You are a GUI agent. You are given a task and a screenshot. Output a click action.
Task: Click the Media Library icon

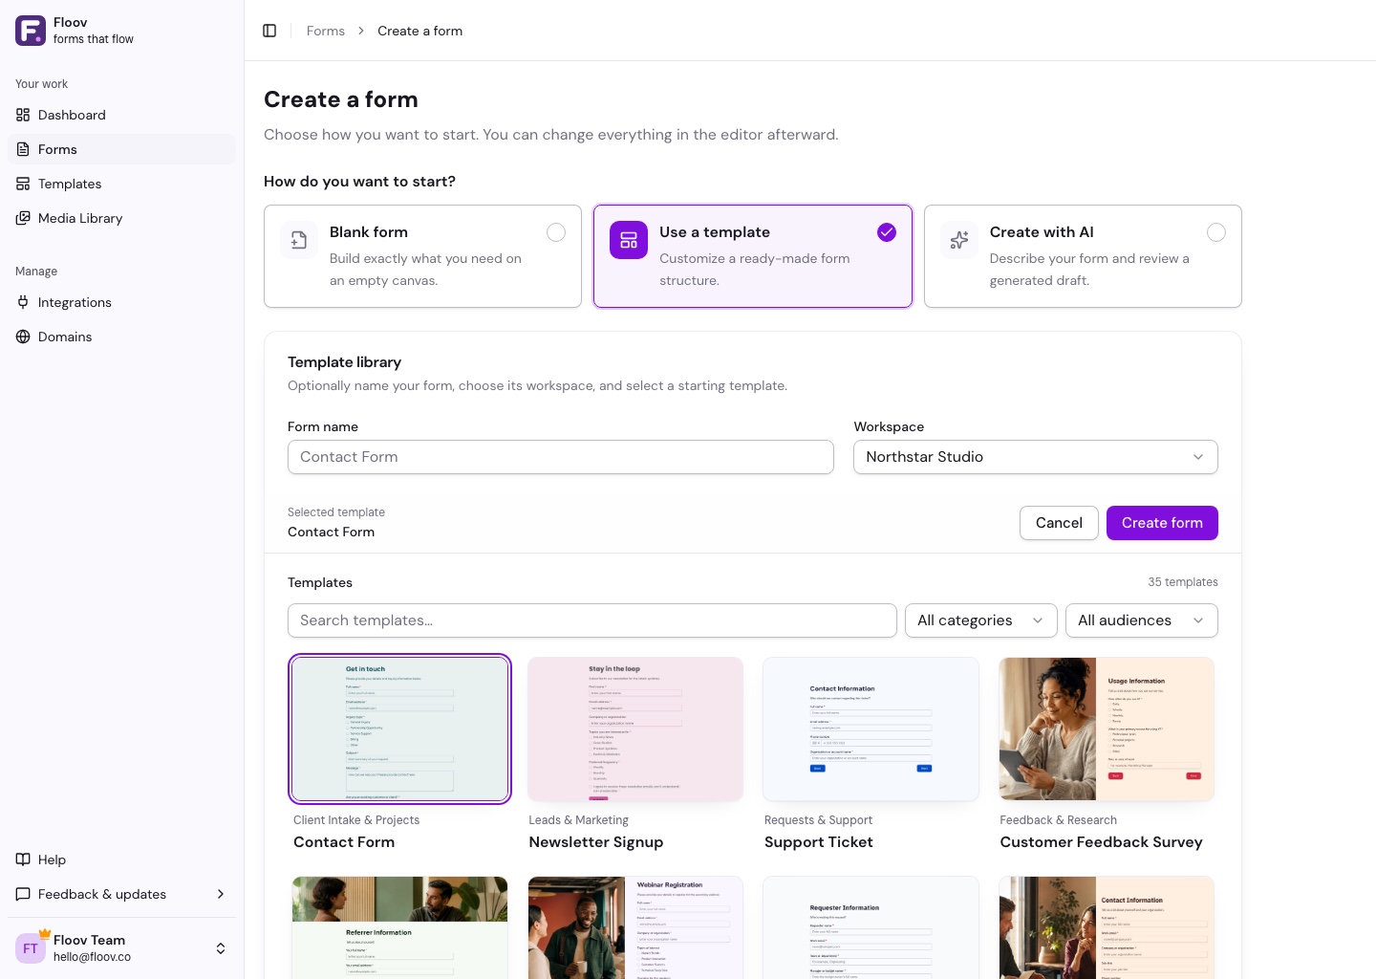coord(23,218)
